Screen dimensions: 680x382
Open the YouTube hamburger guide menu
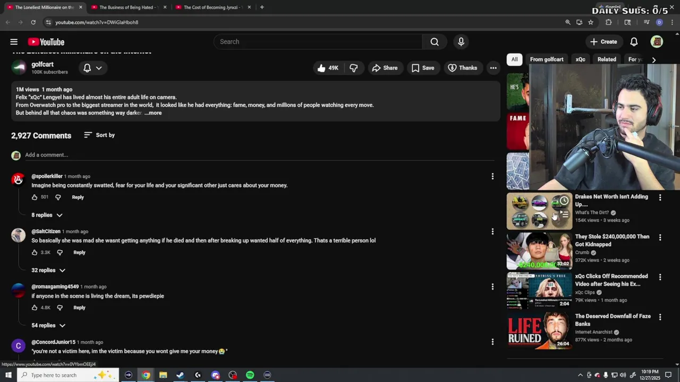click(14, 42)
